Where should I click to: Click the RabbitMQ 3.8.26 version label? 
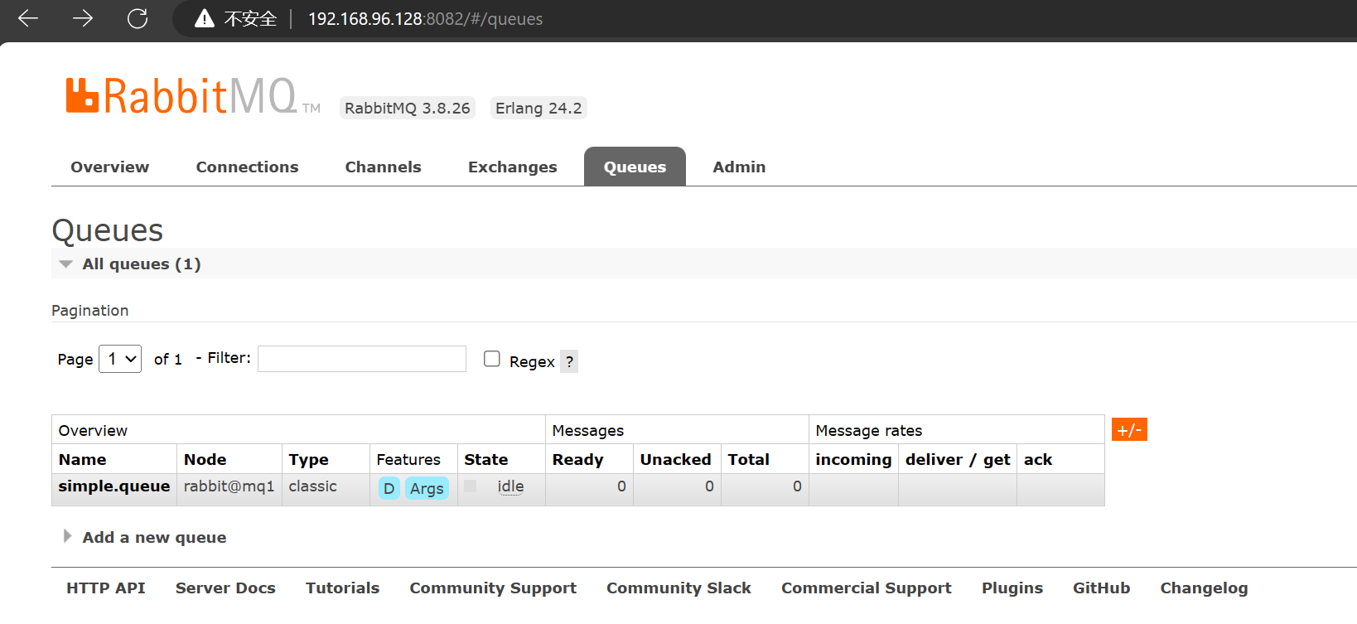click(x=407, y=108)
